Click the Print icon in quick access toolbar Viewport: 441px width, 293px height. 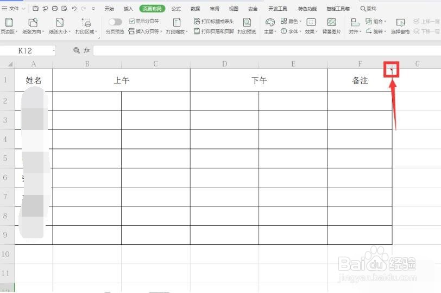(x=54, y=9)
